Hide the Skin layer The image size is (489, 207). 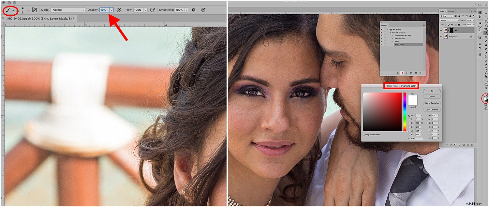(x=441, y=30)
